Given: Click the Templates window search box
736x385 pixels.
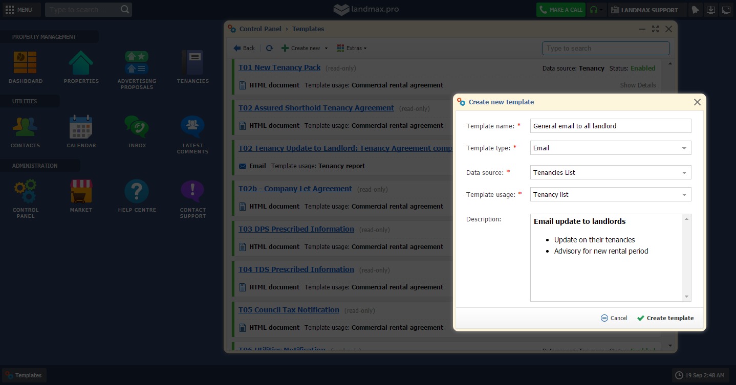Looking at the screenshot, I should (605, 48).
